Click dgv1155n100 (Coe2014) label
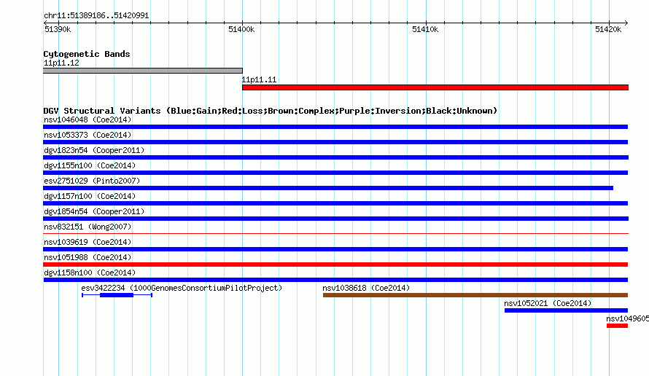 [90, 166]
